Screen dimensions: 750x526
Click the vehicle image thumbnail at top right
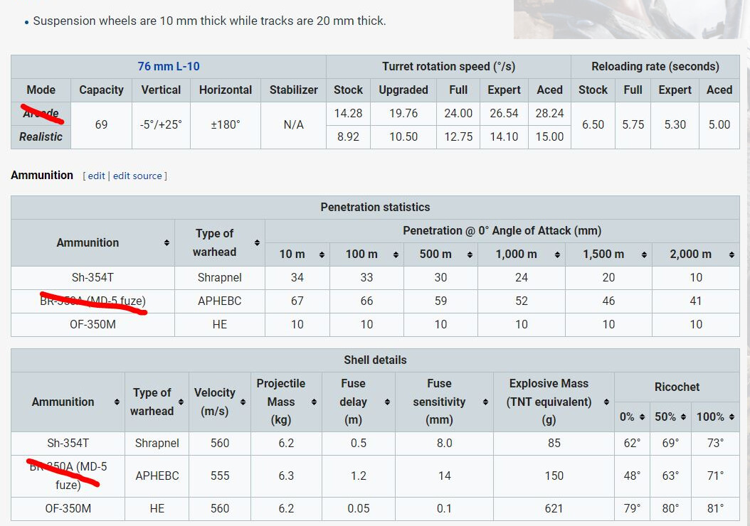click(x=627, y=19)
